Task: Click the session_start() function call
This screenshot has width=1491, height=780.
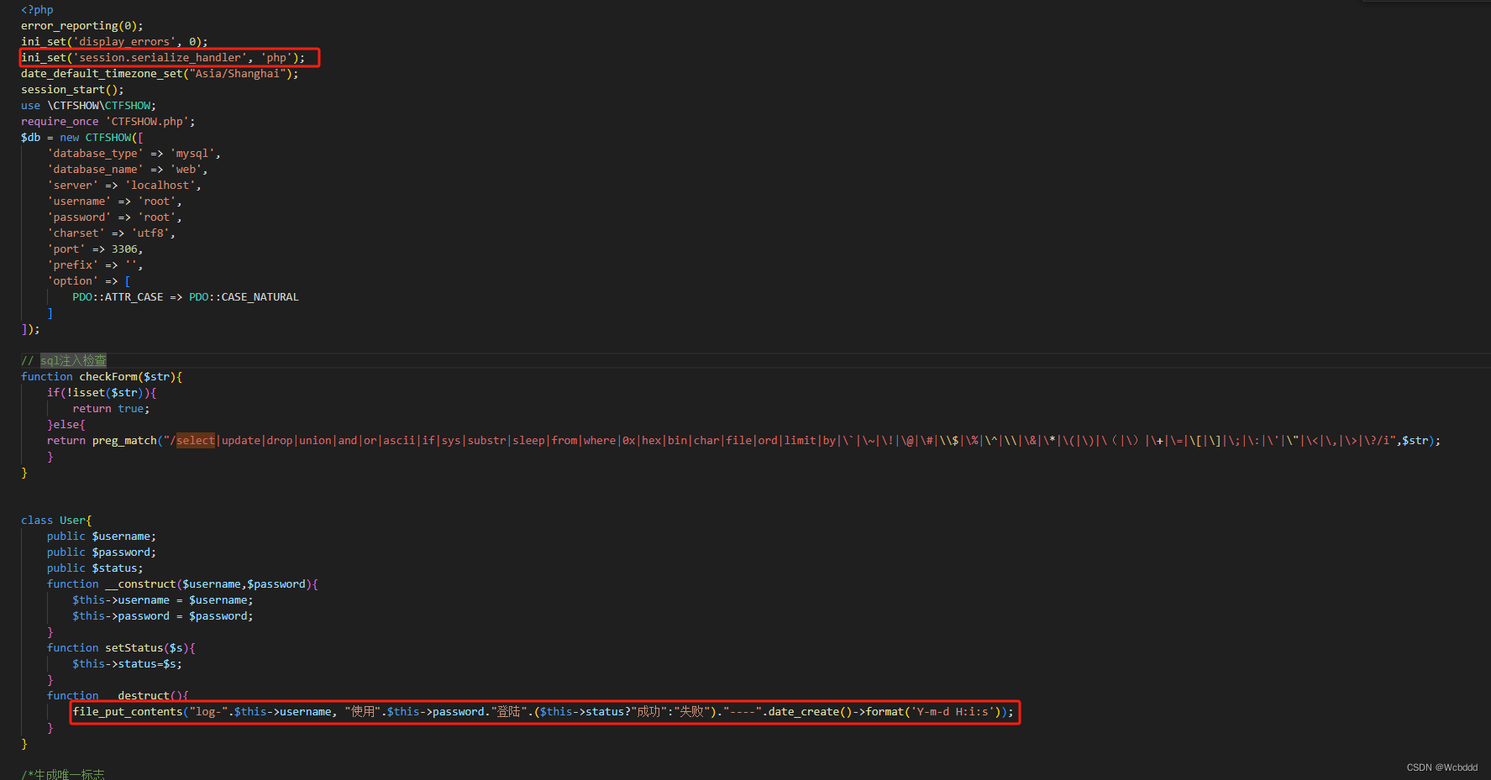Action: pos(71,89)
